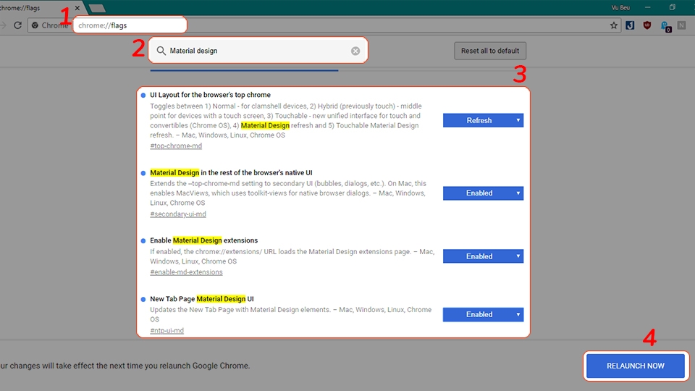Bookmark this page with the star icon
The width and height of the screenshot is (695, 391).
[x=613, y=25]
